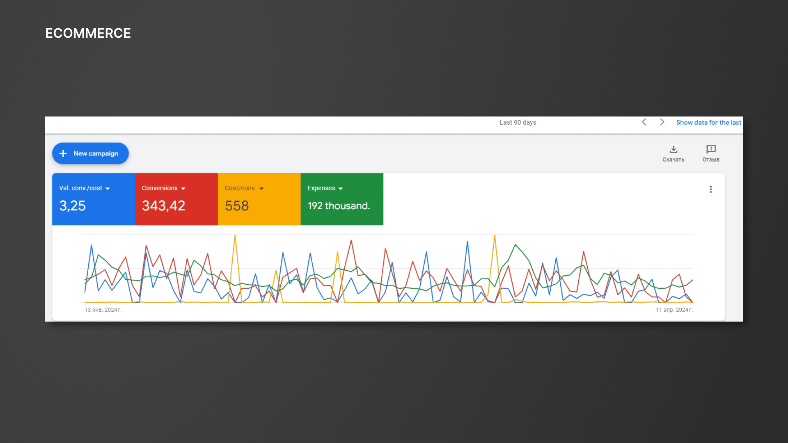Click the plus icon in New campaign
Viewport: 788px width, 443px height.
click(63, 153)
